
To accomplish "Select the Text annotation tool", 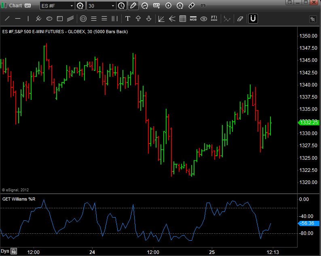I will point(127,19).
